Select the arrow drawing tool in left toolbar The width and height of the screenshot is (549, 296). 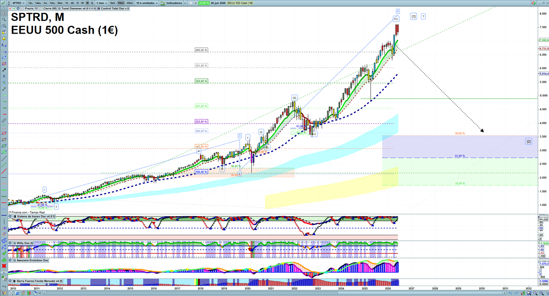point(4,70)
